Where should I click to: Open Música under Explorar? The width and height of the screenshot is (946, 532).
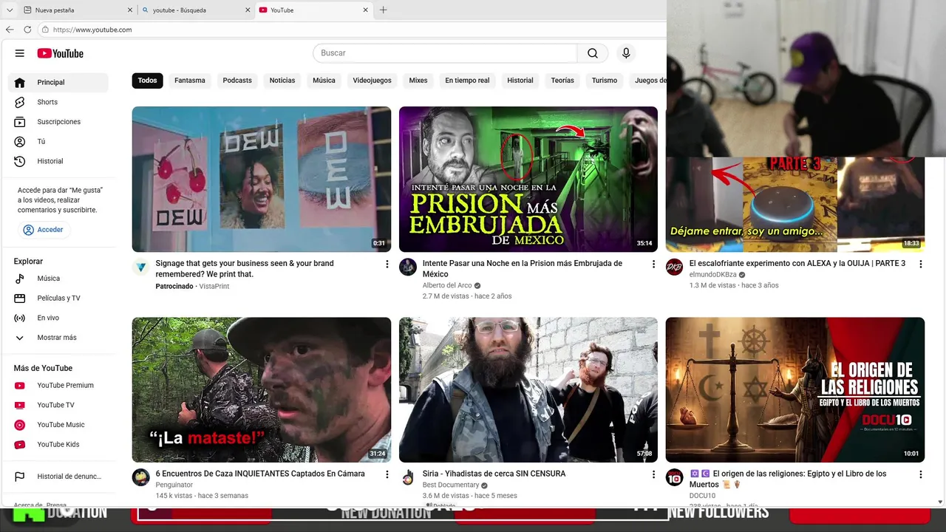[59, 279]
